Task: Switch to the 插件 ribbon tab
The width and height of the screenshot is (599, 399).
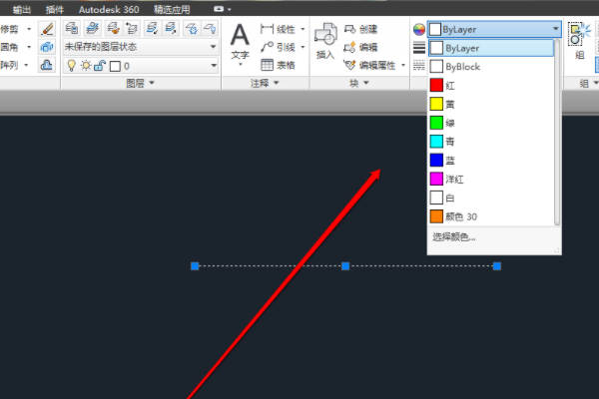Action: click(54, 9)
